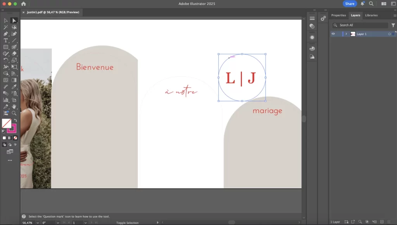The height and width of the screenshot is (225, 397).
Task: Click the Home icon in top bar
Action: coord(24,4)
